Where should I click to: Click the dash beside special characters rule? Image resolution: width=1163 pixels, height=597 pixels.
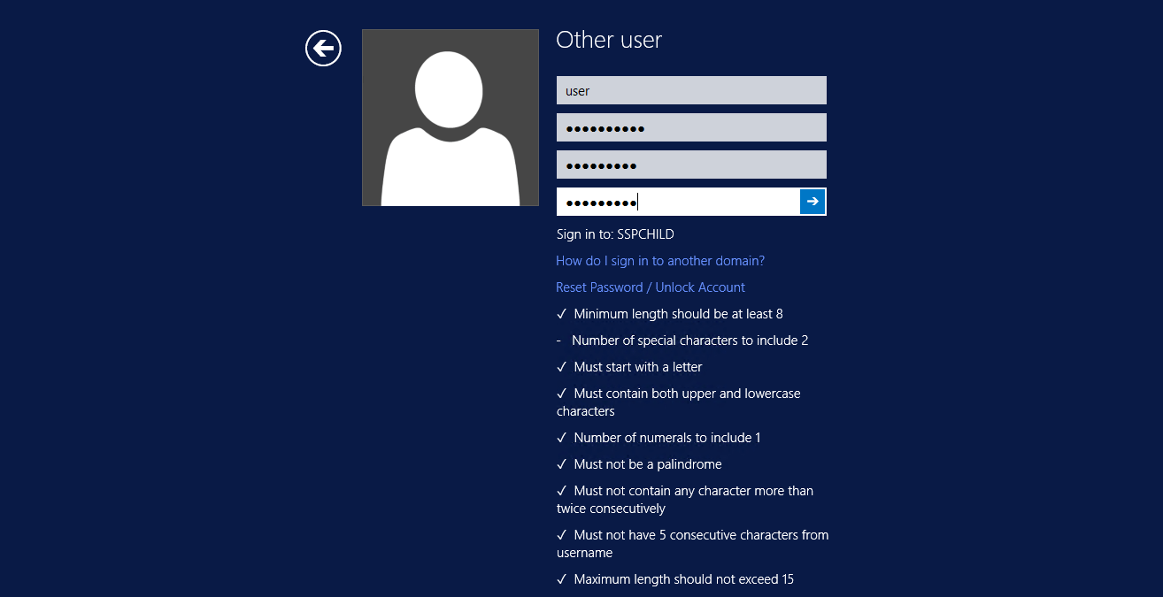558,340
